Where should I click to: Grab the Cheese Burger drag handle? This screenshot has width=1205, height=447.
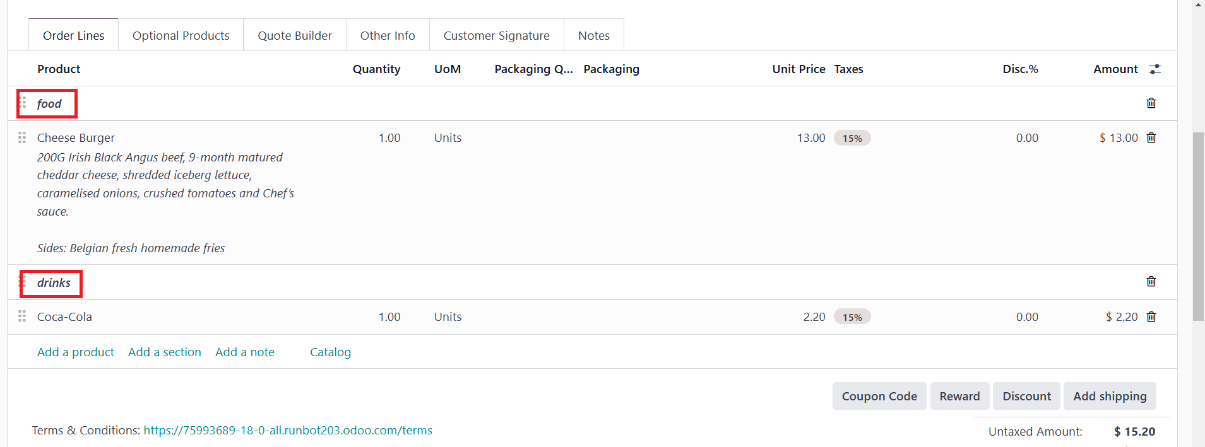pyautogui.click(x=22, y=137)
